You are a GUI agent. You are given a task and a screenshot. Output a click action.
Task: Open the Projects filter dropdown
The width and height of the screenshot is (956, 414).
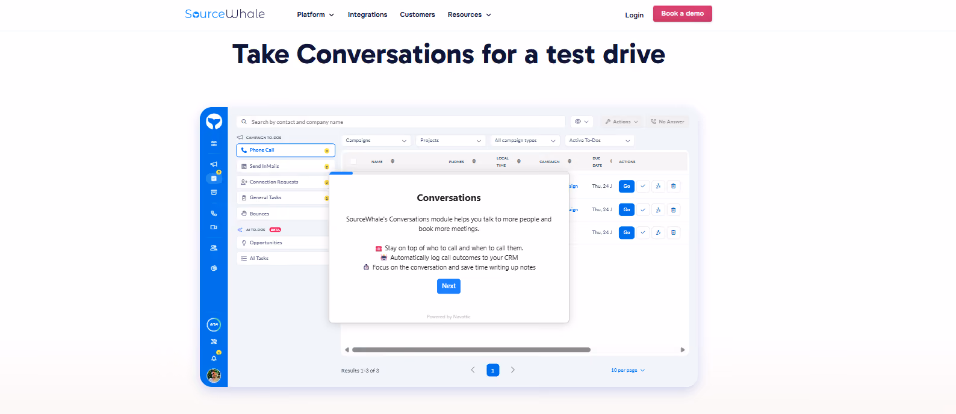pos(451,140)
